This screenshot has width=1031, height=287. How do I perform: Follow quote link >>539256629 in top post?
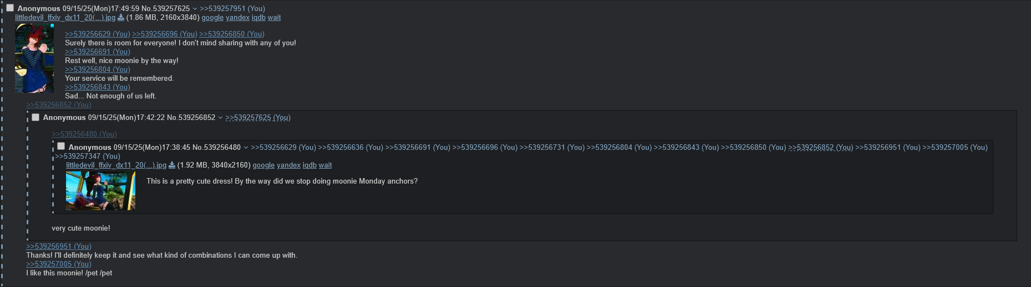(x=98, y=34)
